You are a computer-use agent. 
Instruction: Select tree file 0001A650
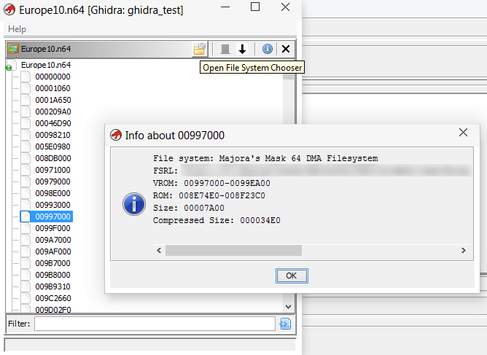(52, 100)
